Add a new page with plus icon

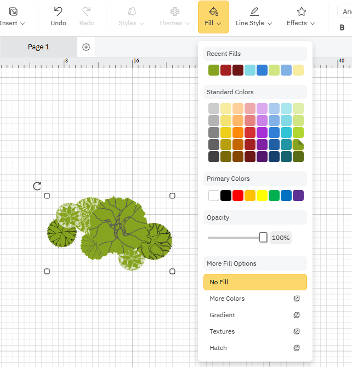(86, 47)
